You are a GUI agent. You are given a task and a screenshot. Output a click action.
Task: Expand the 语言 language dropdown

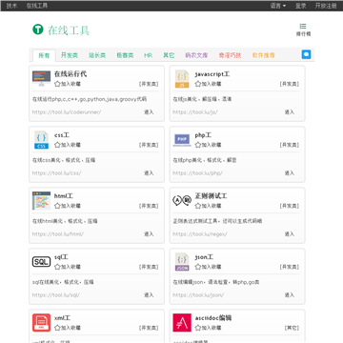278,6
